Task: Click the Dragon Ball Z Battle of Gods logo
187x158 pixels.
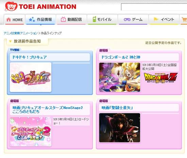Action: tap(161, 78)
